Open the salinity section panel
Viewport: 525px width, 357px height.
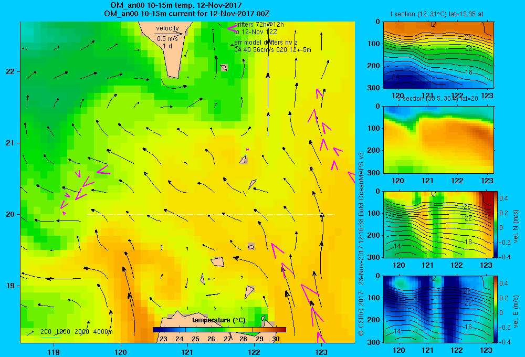438,140
